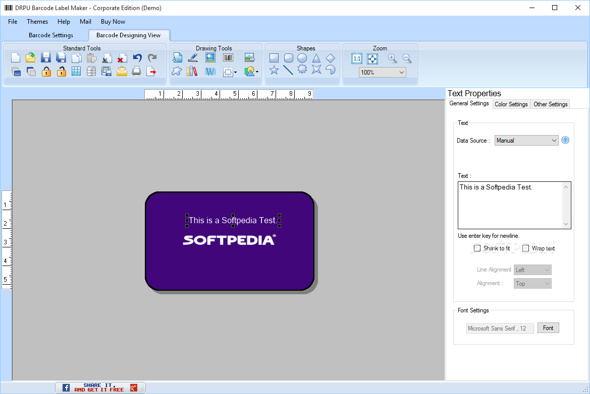Viewport: 590px width, 394px height.
Task: Copy the selected object
Action: click(x=76, y=58)
